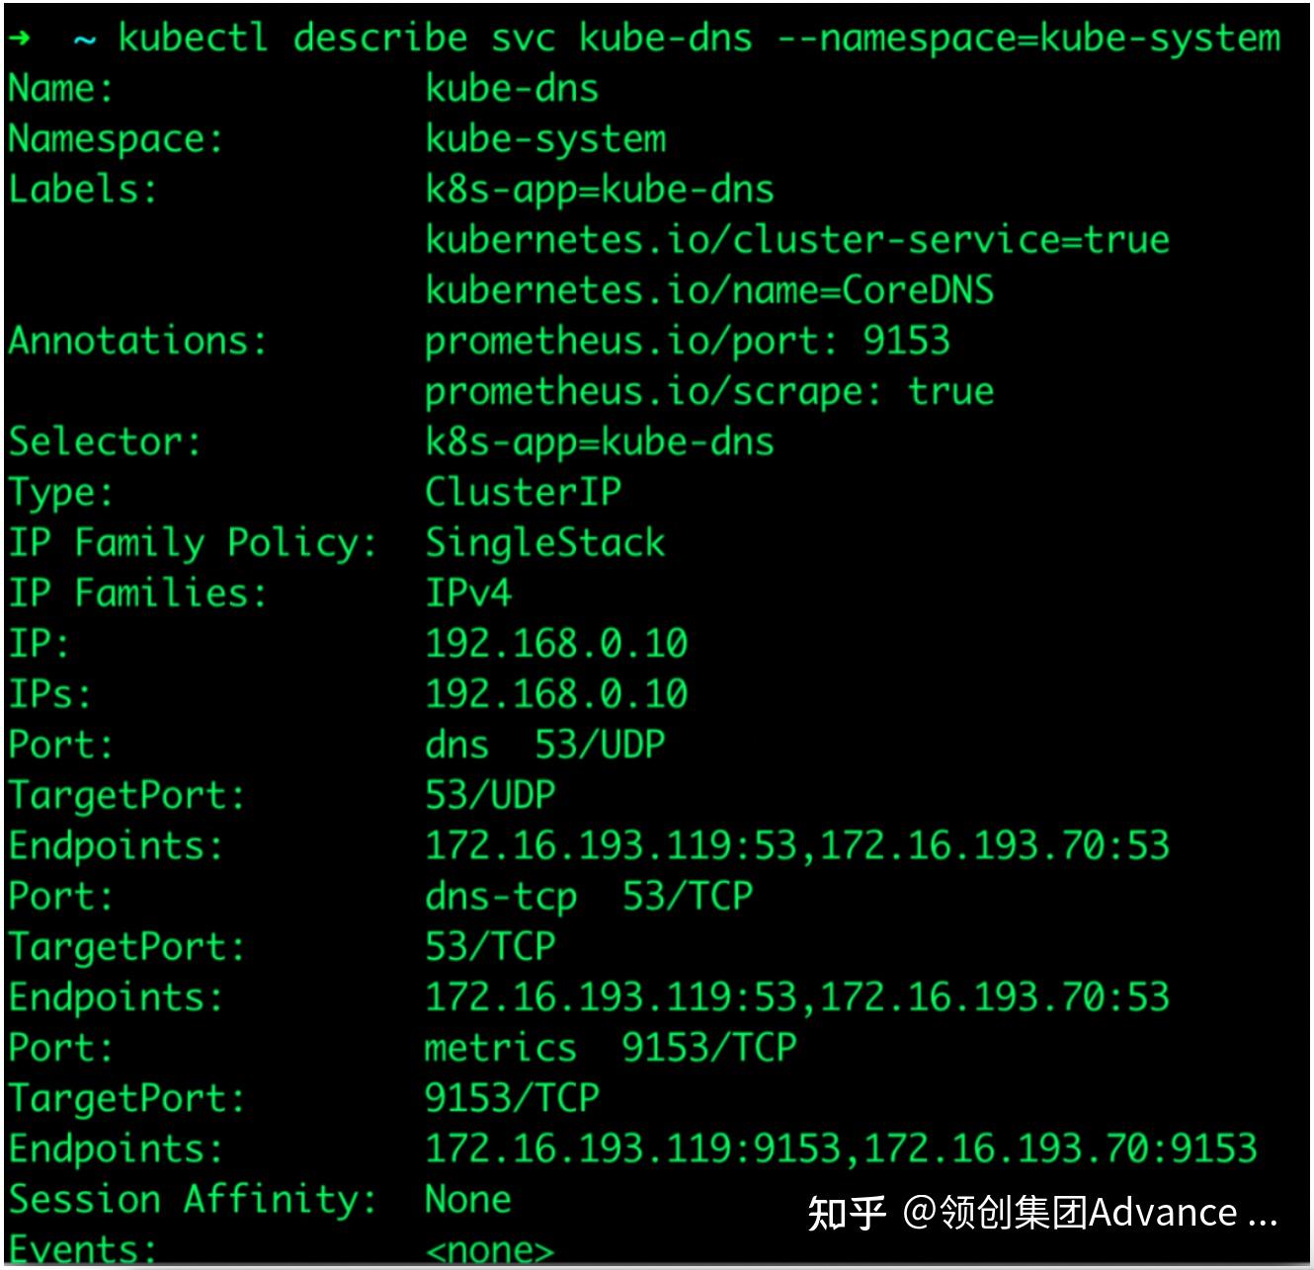Select the dns-tcp 53/TCP port value
The image size is (1314, 1270).
coord(589,897)
